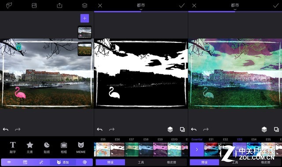This screenshot has width=282, height=167.
Task: Confirm edit with checkmark in middle screen
Action: [182, 6]
